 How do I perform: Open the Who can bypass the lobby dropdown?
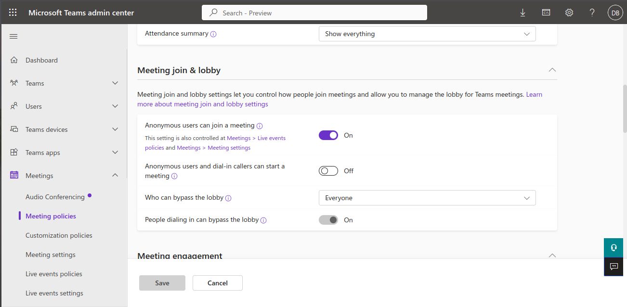coord(427,198)
